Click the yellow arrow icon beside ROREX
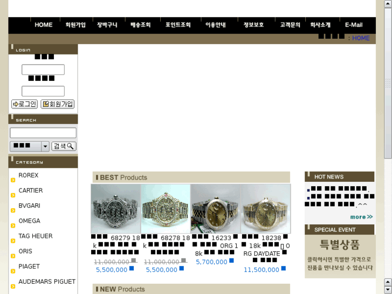 click(13, 180)
